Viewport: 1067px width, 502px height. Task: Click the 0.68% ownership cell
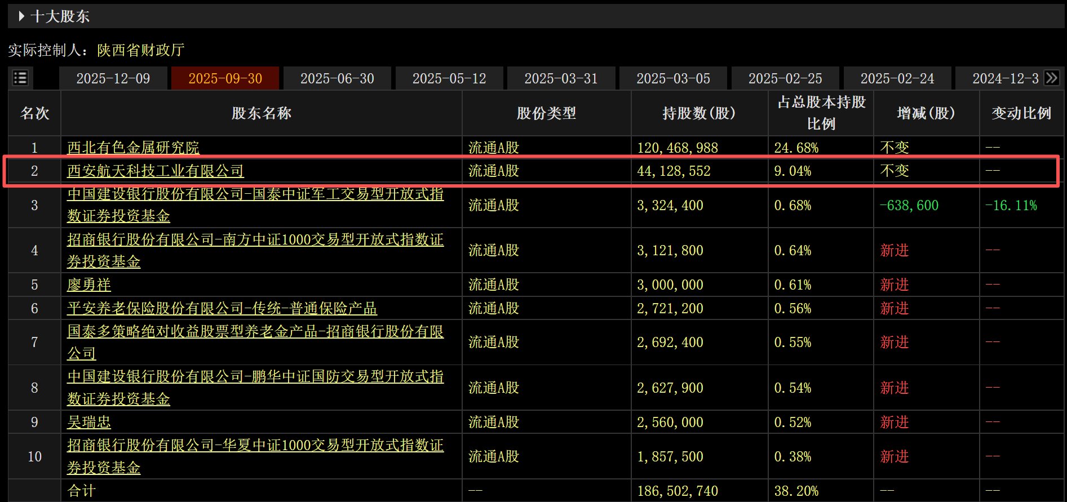coord(792,205)
